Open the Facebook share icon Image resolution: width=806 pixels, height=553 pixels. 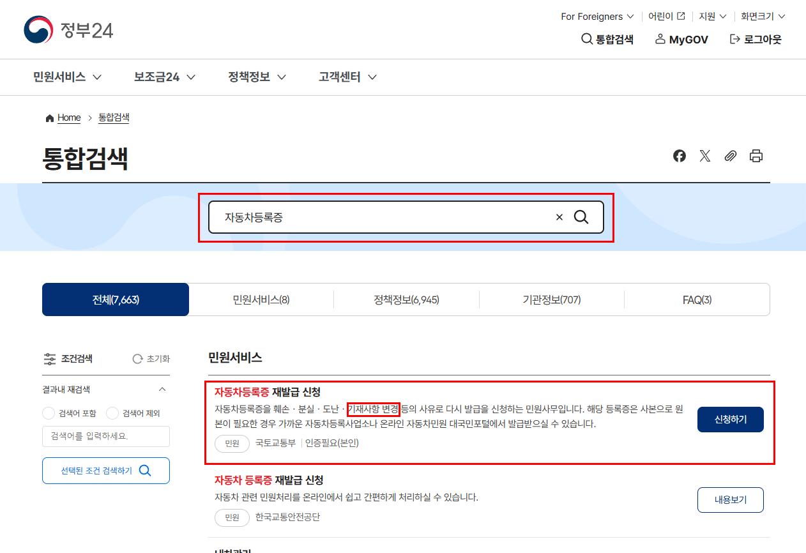pos(679,155)
